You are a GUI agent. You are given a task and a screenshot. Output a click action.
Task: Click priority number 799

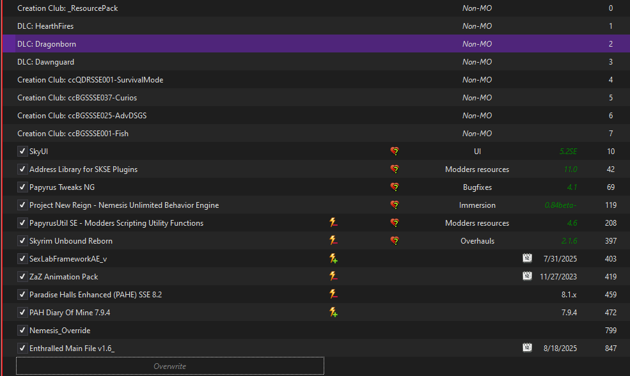[x=611, y=330]
